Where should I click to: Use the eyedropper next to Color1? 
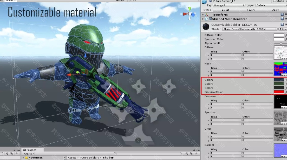coord(286,80)
